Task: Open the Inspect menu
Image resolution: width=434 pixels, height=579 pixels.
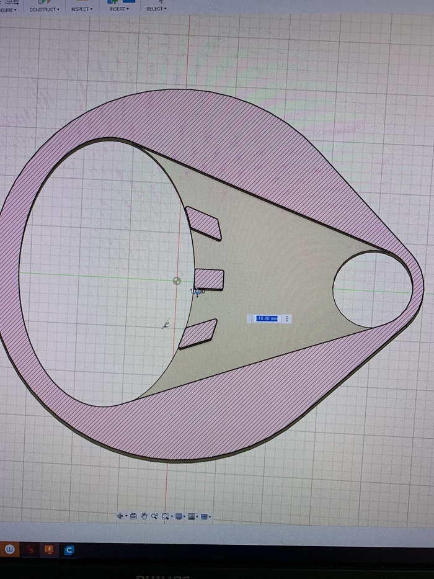Action: (x=82, y=9)
